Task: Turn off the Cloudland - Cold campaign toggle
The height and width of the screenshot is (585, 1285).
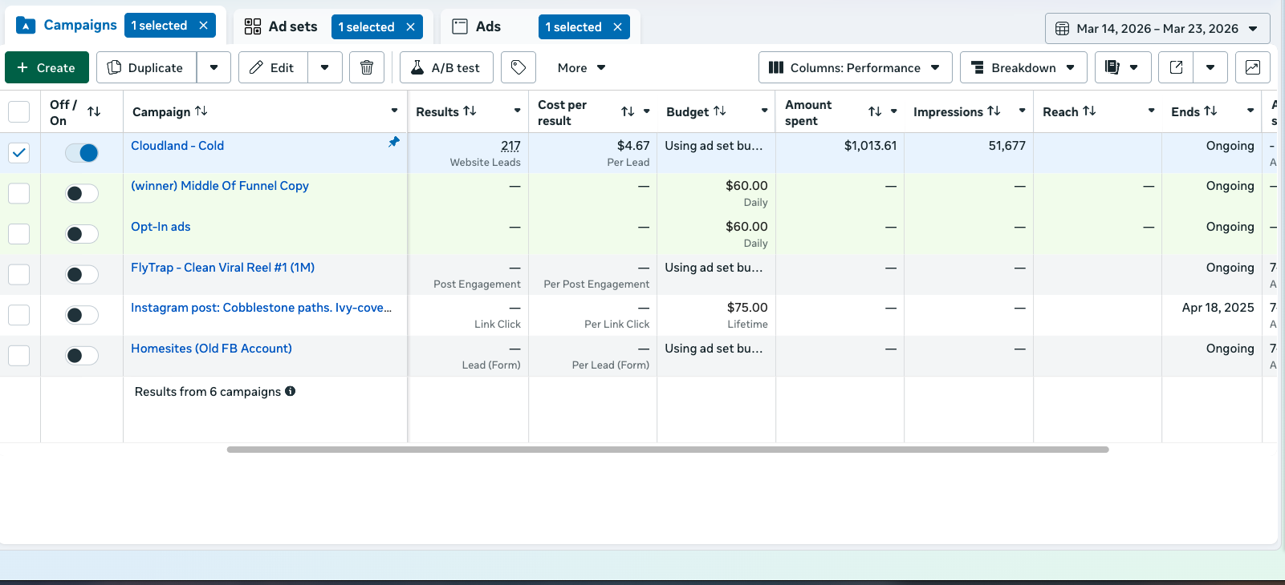Action: (x=82, y=152)
